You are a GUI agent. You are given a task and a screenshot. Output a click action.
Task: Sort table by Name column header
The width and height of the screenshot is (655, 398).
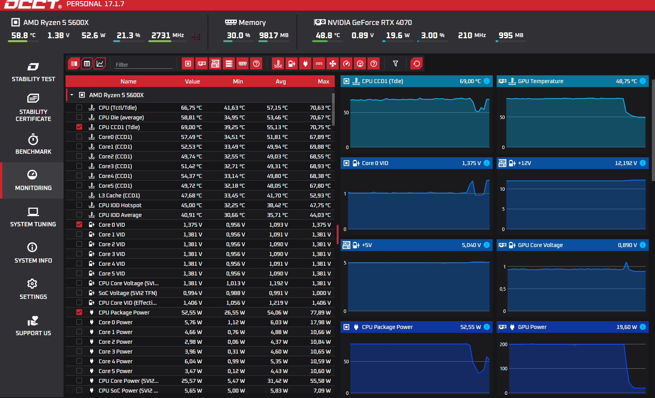pos(128,82)
